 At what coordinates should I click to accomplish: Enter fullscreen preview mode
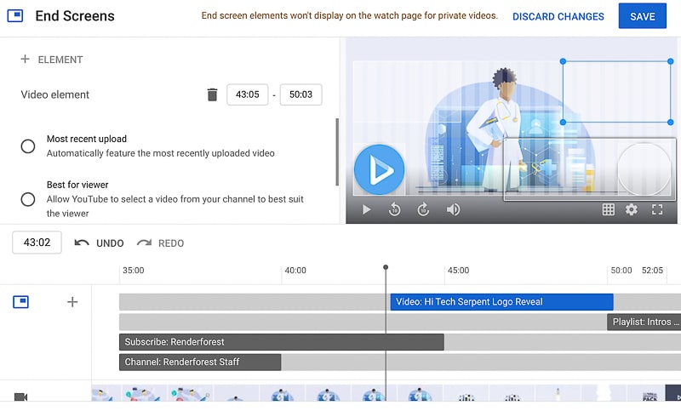pos(657,209)
